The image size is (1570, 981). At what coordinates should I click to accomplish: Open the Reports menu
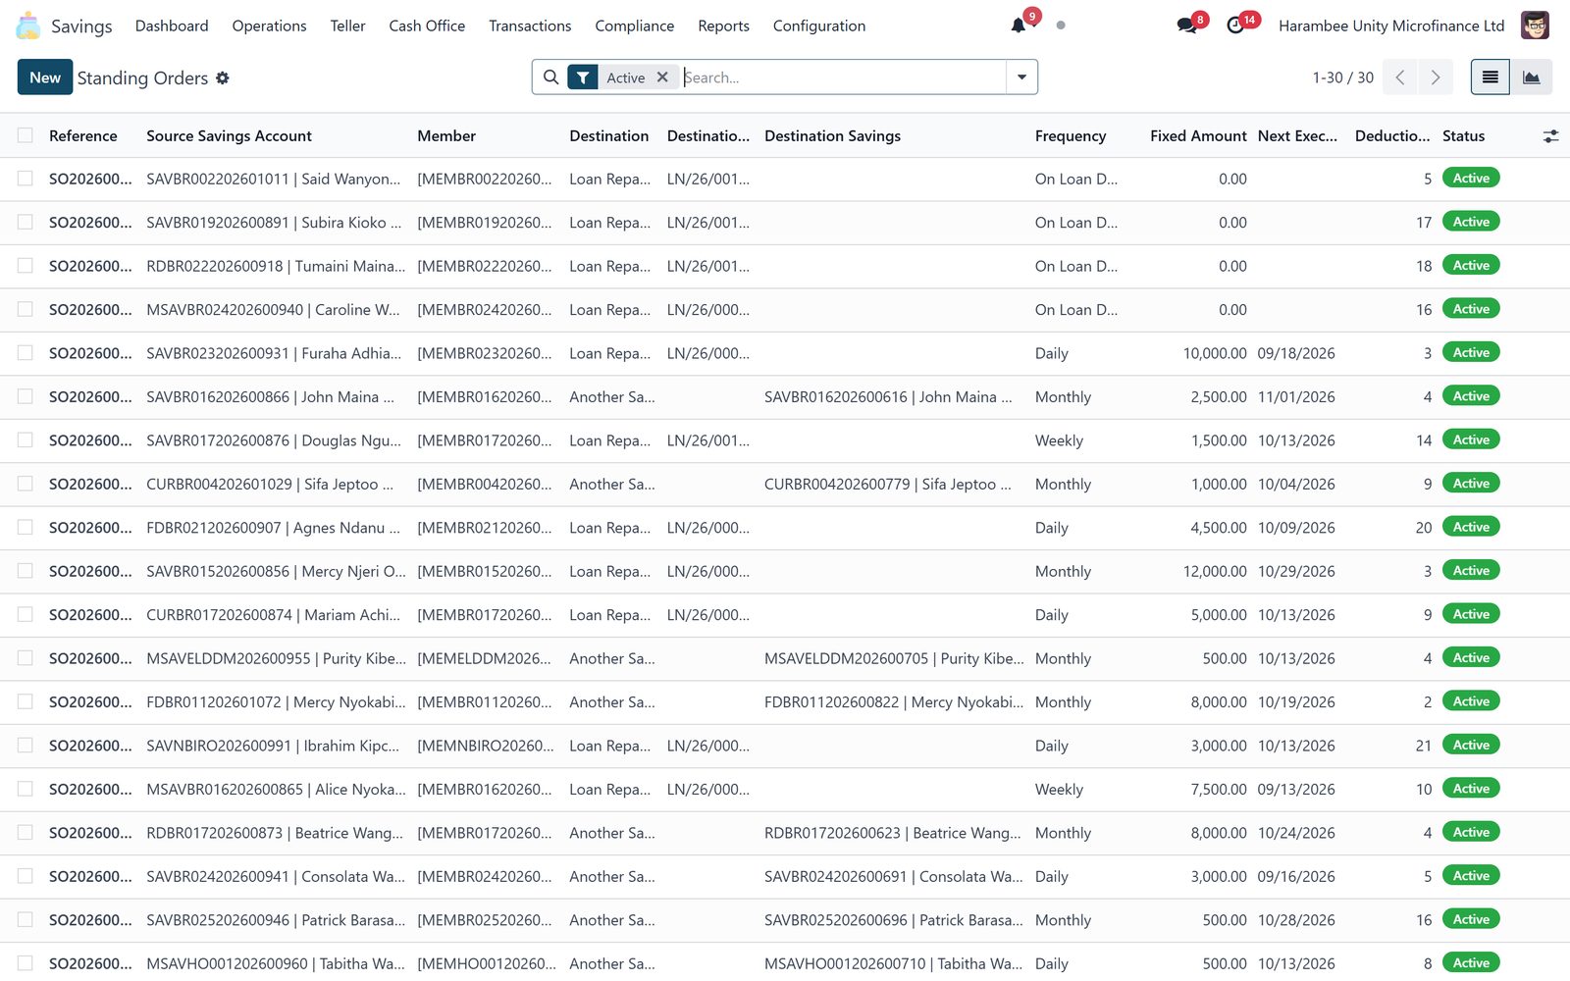[x=723, y=26]
